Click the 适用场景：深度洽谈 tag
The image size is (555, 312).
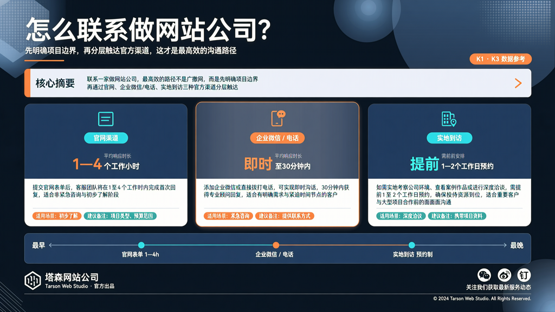coord(401,216)
